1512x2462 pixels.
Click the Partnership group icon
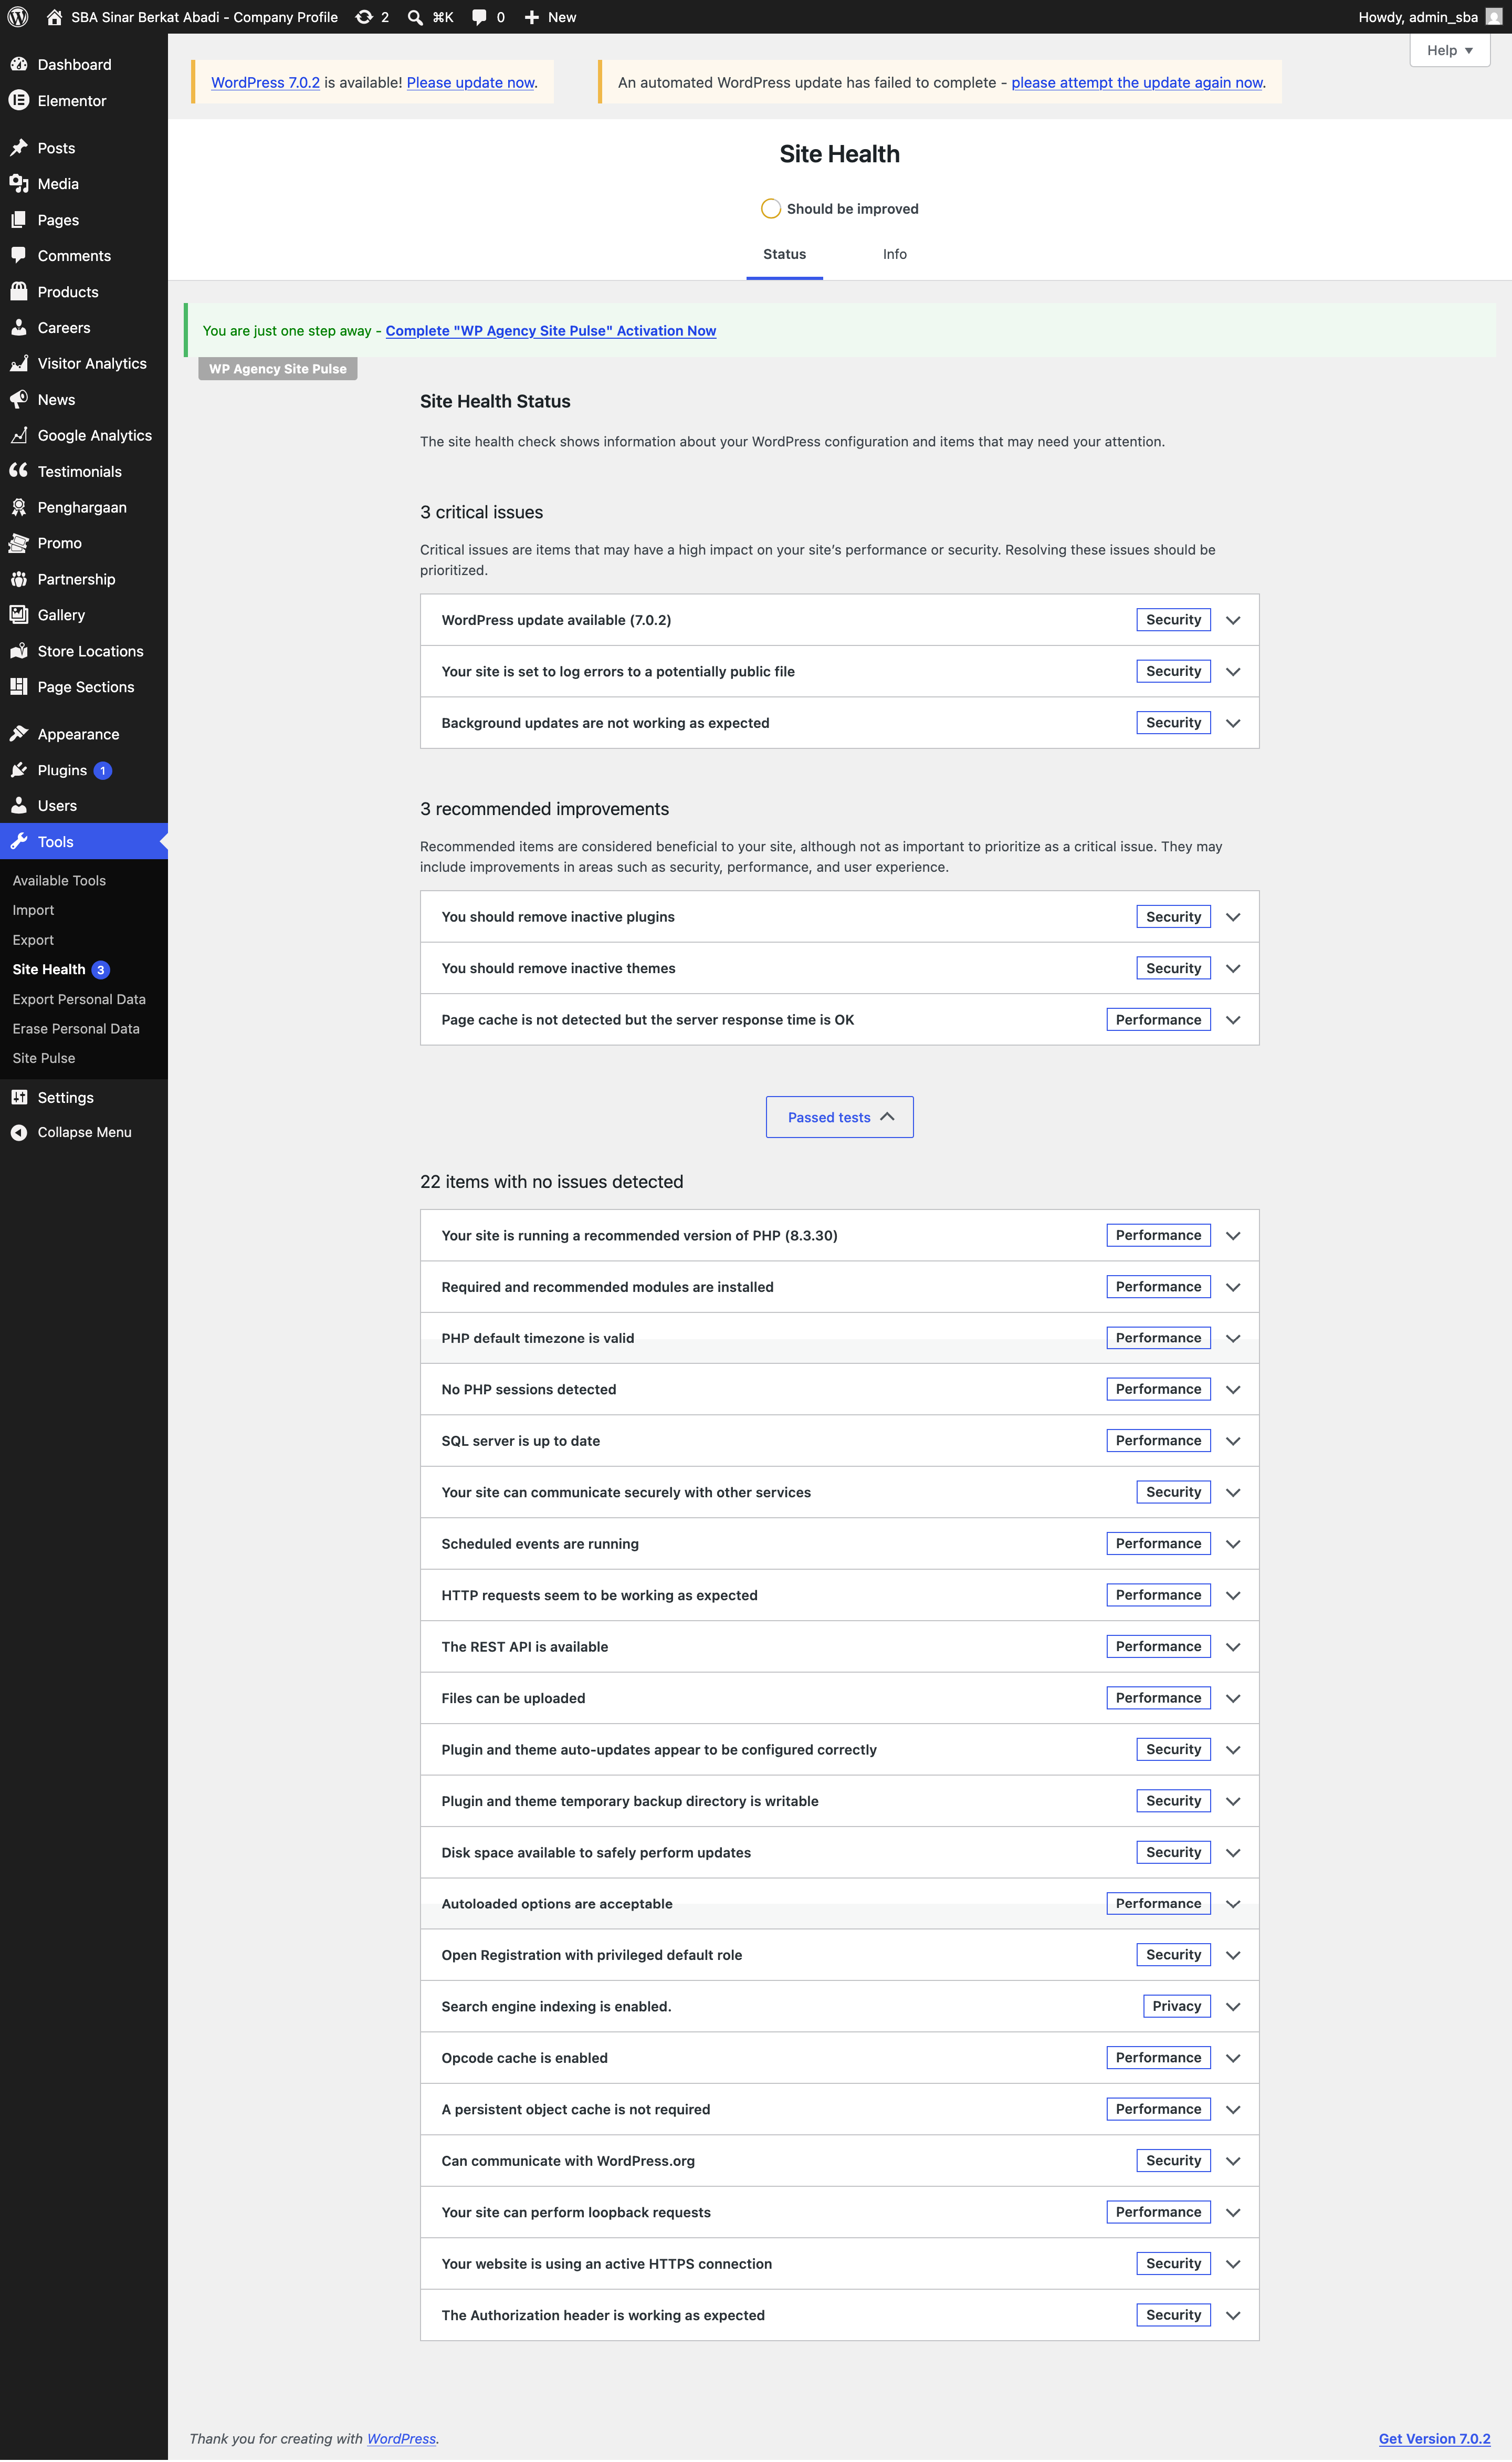click(19, 579)
